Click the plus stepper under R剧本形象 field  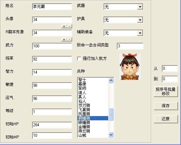click(64, 39)
